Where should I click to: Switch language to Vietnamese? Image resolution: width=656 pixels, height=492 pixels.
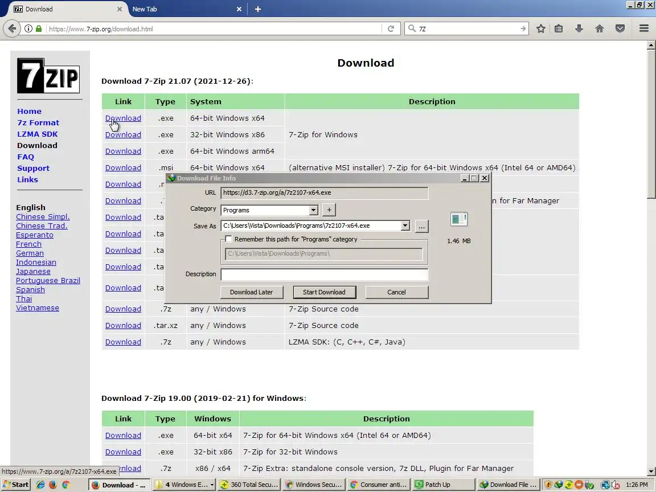tap(37, 308)
